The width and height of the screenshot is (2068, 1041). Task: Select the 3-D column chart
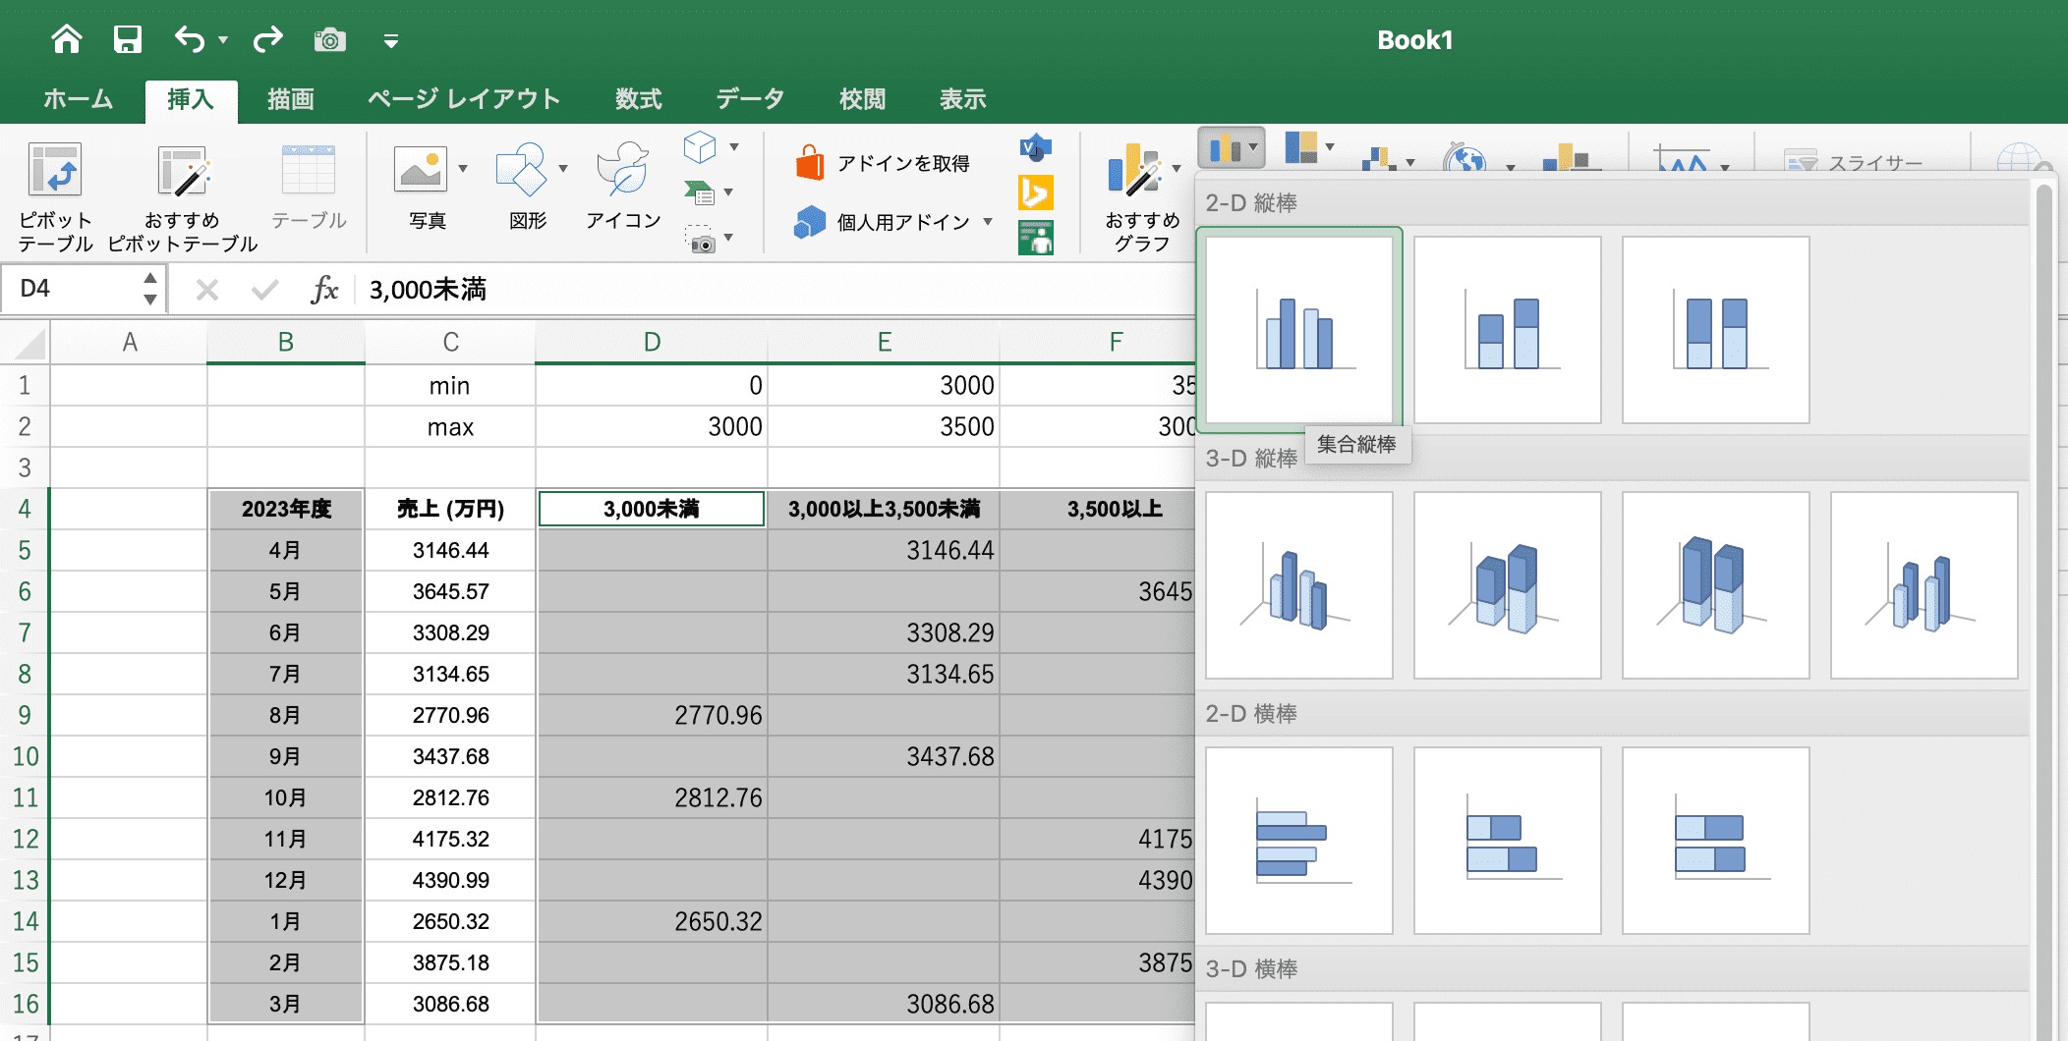(x=1924, y=585)
